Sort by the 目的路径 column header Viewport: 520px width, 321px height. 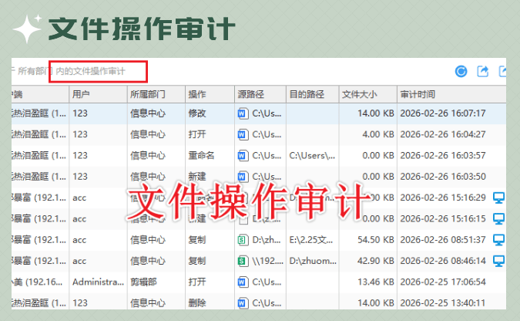tap(313, 94)
